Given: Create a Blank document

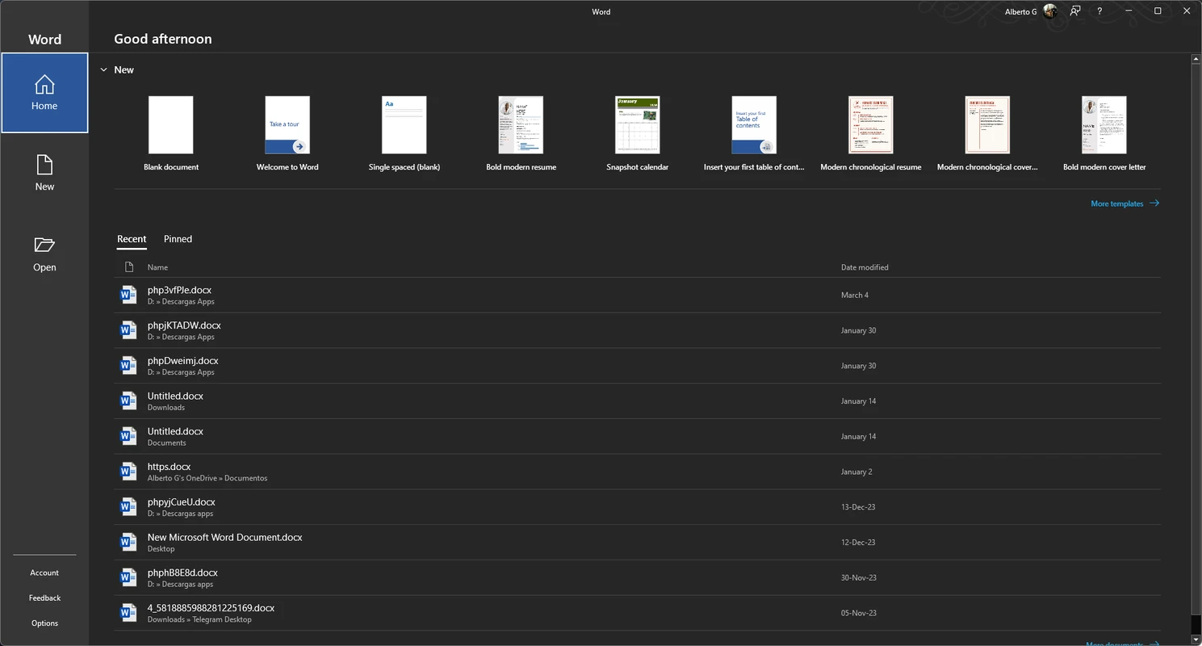Looking at the screenshot, I should click(x=171, y=133).
